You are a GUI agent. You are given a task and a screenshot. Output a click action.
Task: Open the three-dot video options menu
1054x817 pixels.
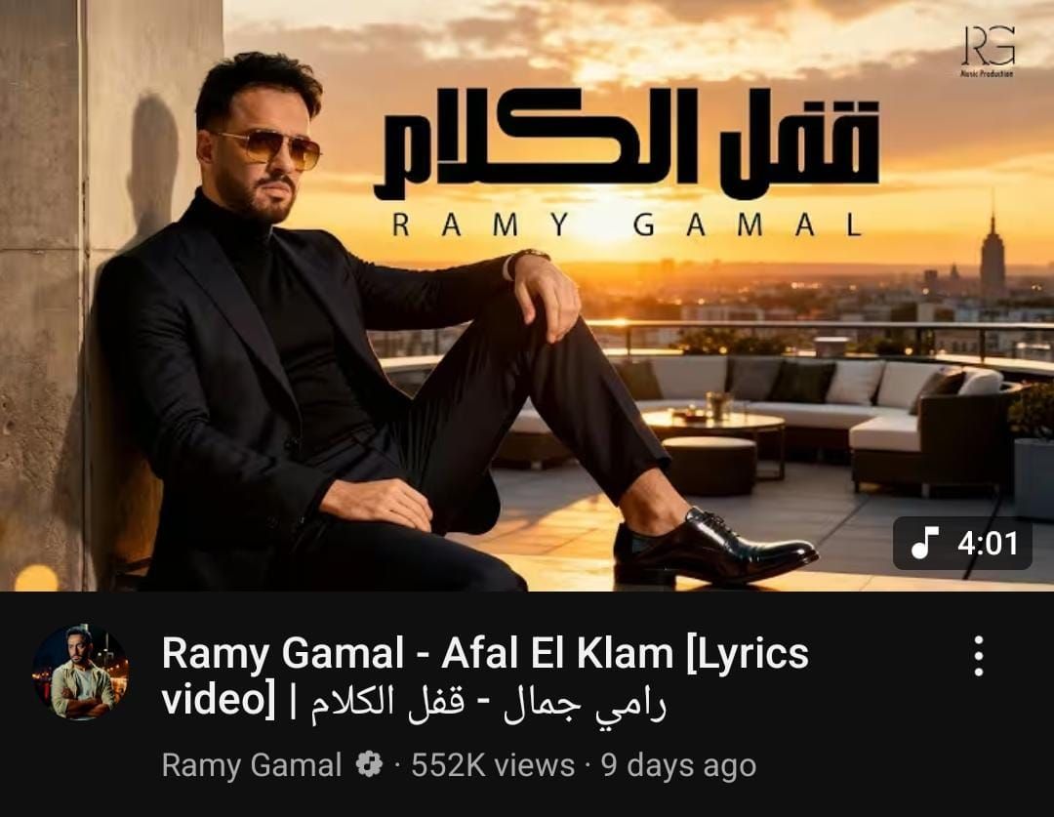pyautogui.click(x=979, y=656)
